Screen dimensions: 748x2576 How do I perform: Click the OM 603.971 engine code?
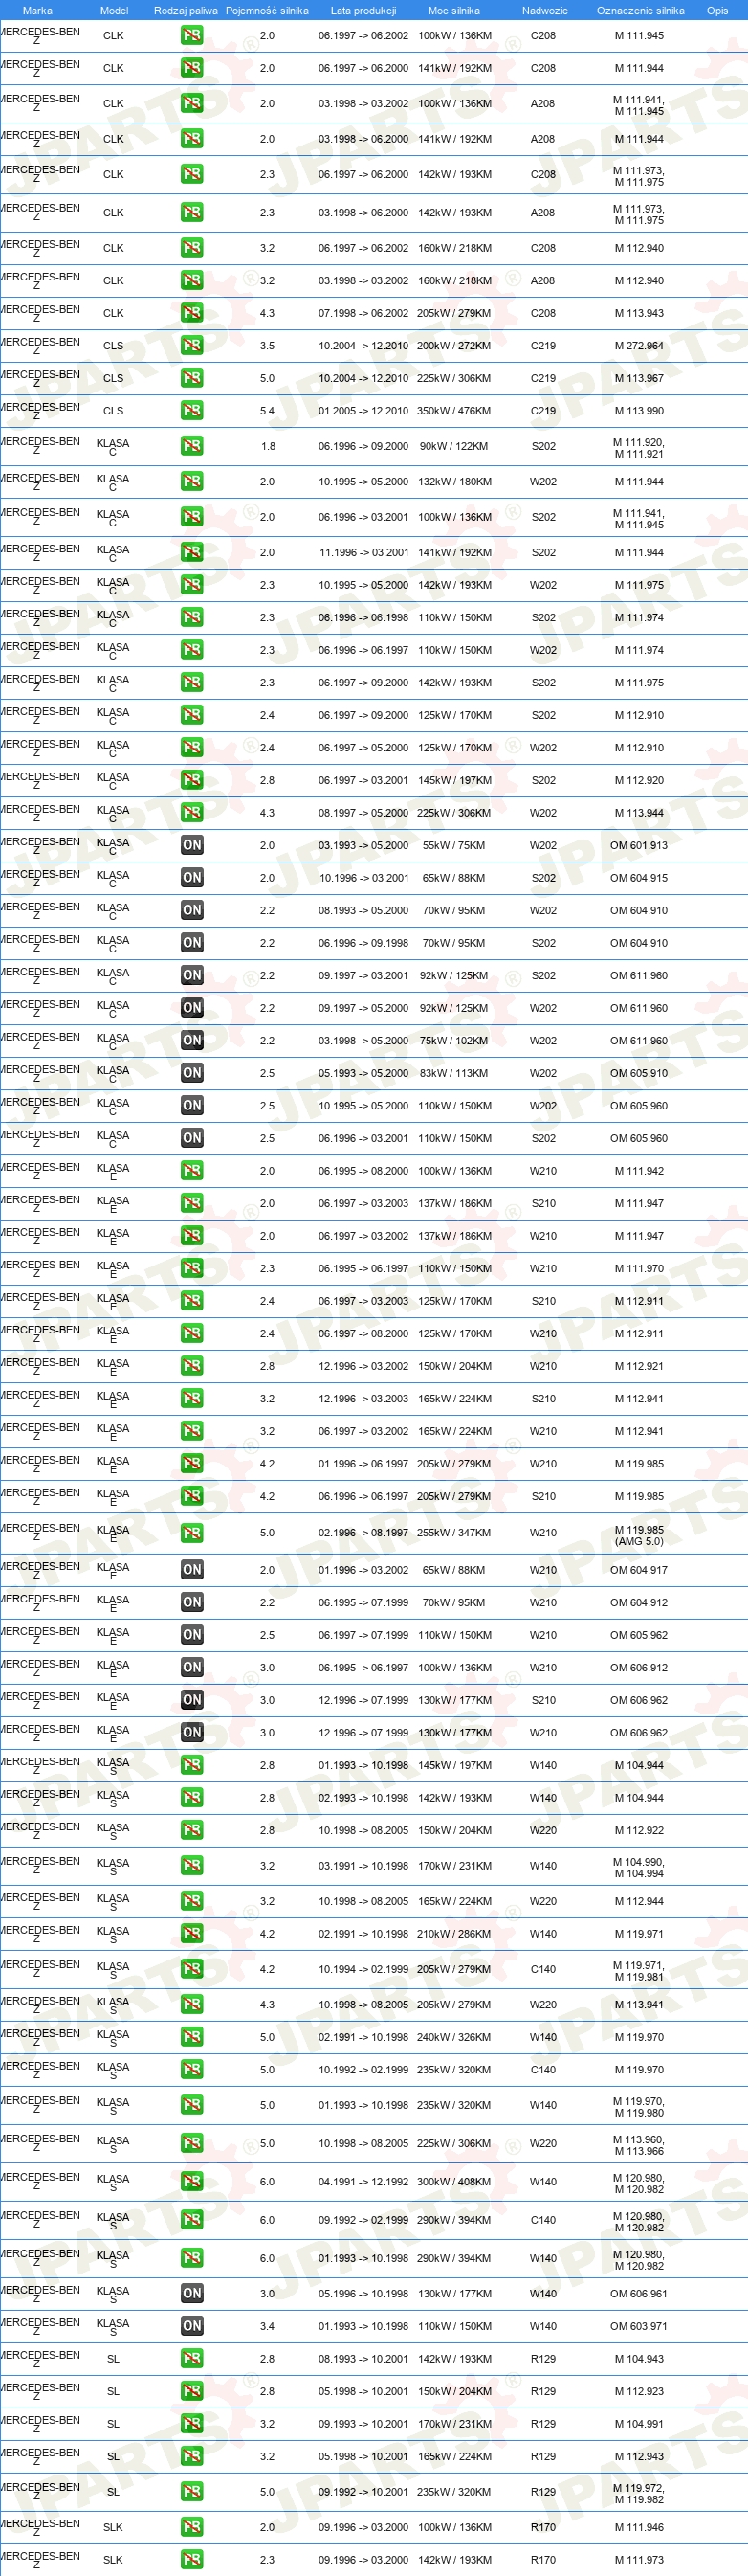click(x=639, y=2327)
